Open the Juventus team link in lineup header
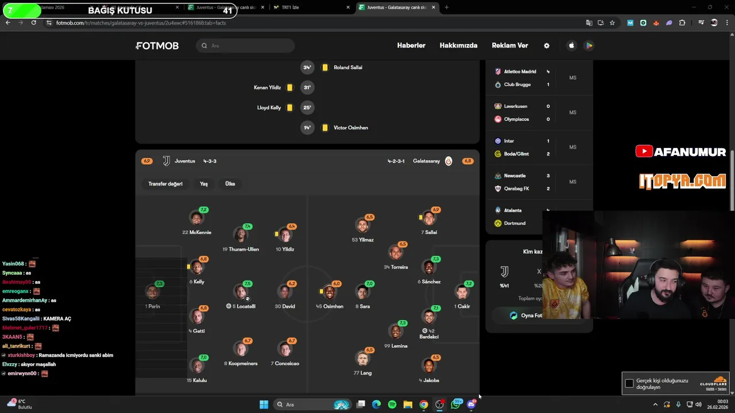Screen dimensions: 735x413 click(179, 161)
